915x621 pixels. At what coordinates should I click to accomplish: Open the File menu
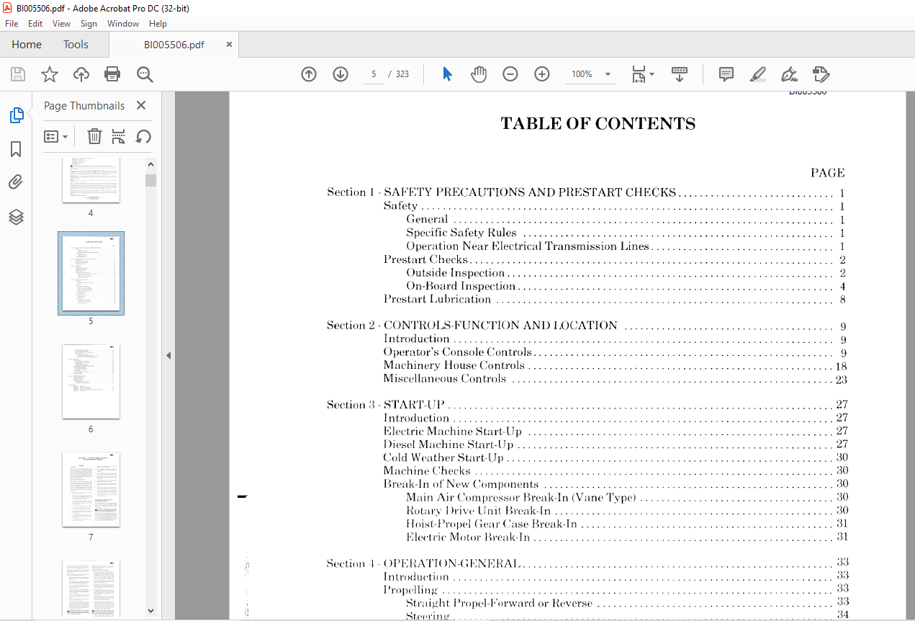click(12, 24)
